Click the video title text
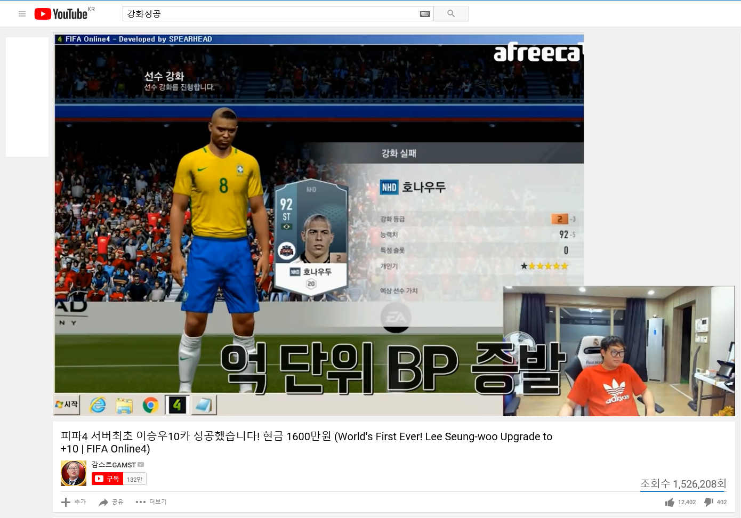Screen dimensions: 741x518 307,442
